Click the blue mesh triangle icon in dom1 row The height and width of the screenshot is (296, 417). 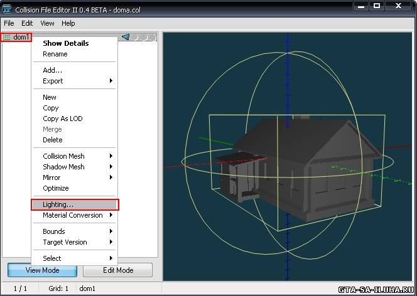point(126,37)
